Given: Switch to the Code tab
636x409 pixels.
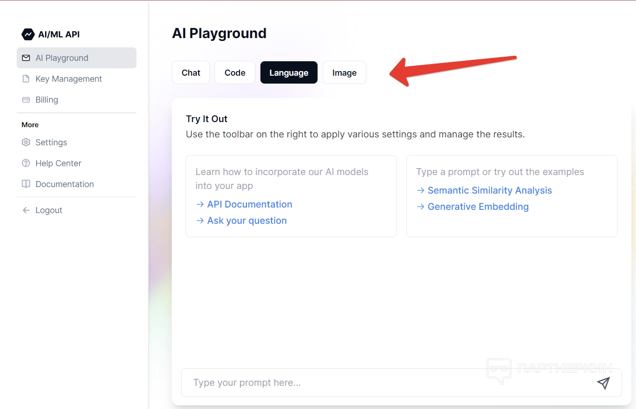Looking at the screenshot, I should click(235, 73).
